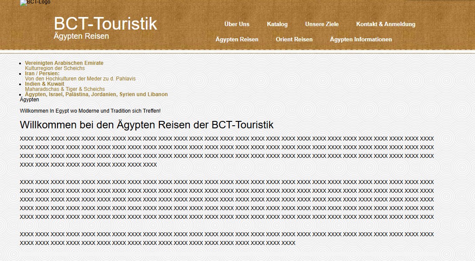The width and height of the screenshot is (475, 261).
Task: Select Unsere Ziele in the navigation
Action: 322,24
